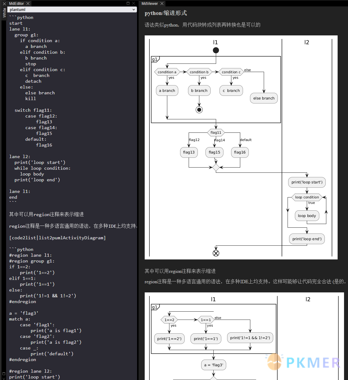Viewport: 348px width, 380px height.
Task: Click the "print('1==2')" diagram node
Action: point(169,339)
